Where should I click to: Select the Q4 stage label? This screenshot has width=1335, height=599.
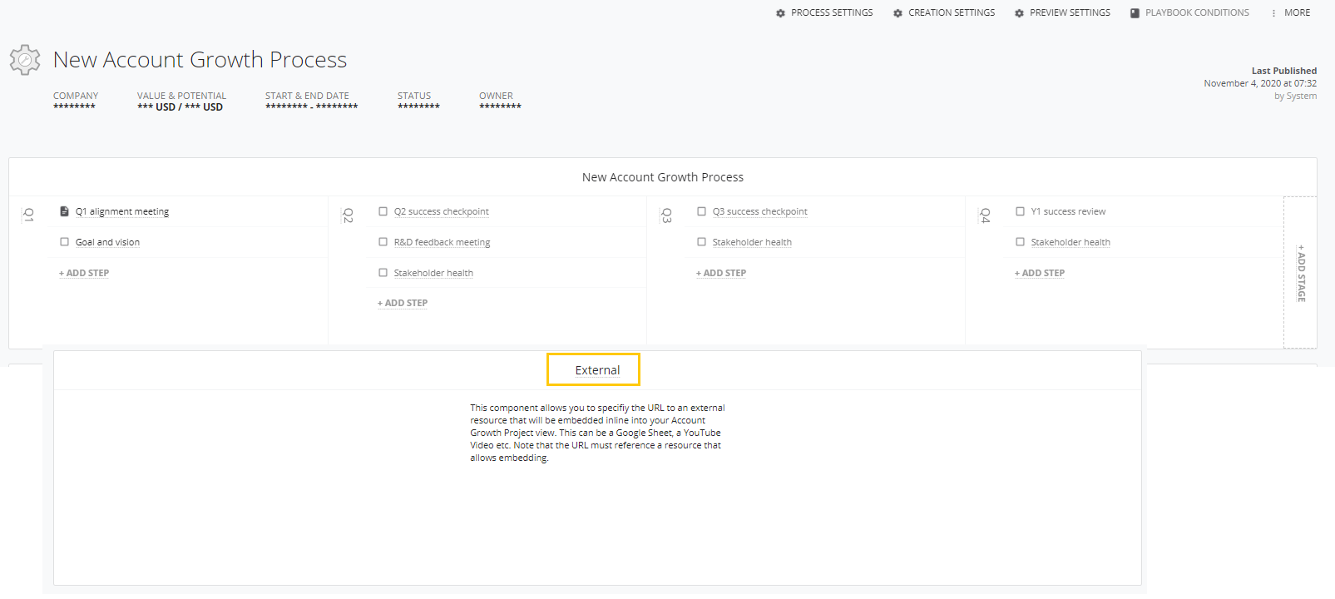point(985,215)
